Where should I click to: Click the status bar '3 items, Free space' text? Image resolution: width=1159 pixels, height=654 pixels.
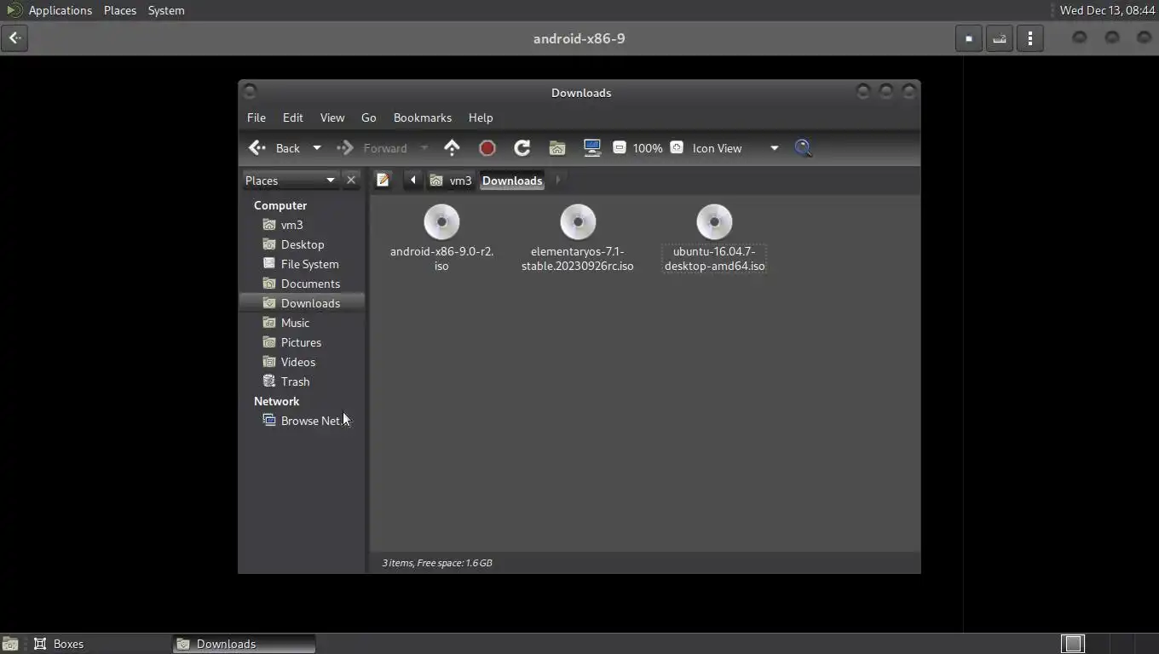tap(437, 563)
